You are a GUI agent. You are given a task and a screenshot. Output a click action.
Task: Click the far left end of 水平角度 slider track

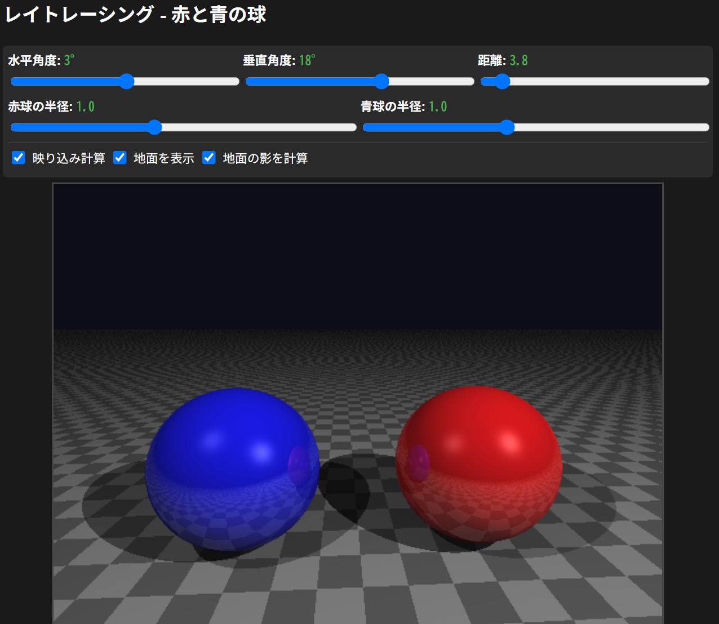pyautogui.click(x=13, y=82)
